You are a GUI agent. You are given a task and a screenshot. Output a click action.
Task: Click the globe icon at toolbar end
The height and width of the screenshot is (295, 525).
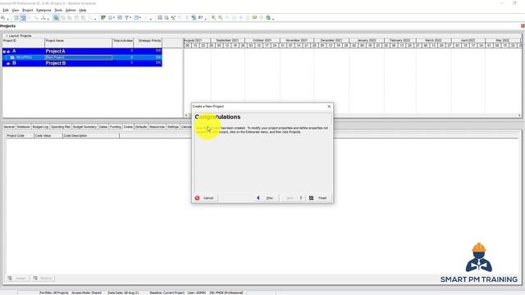(268, 18)
